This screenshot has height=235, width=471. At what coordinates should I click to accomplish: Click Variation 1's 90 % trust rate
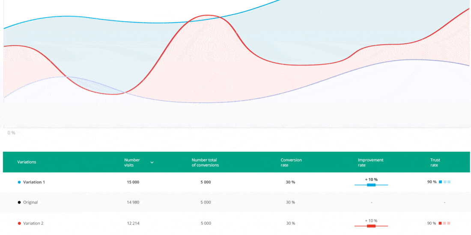click(432, 182)
